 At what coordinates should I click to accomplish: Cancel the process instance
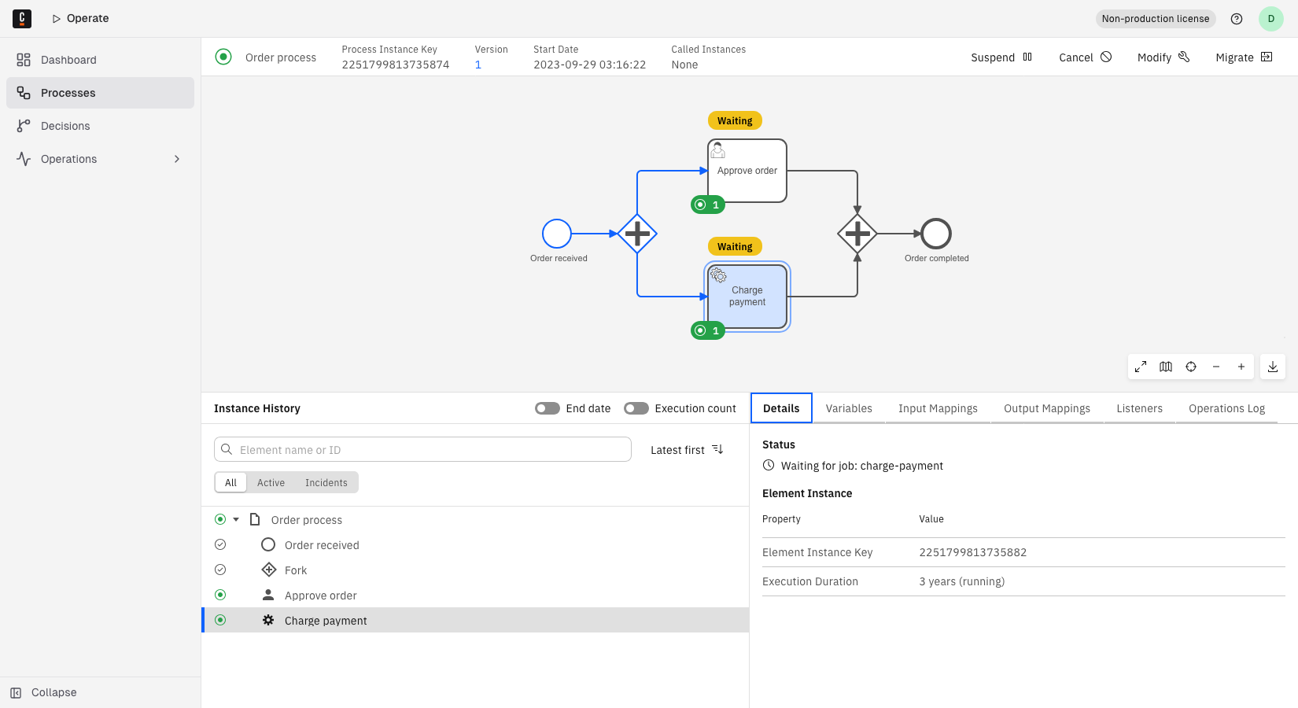1085,57
